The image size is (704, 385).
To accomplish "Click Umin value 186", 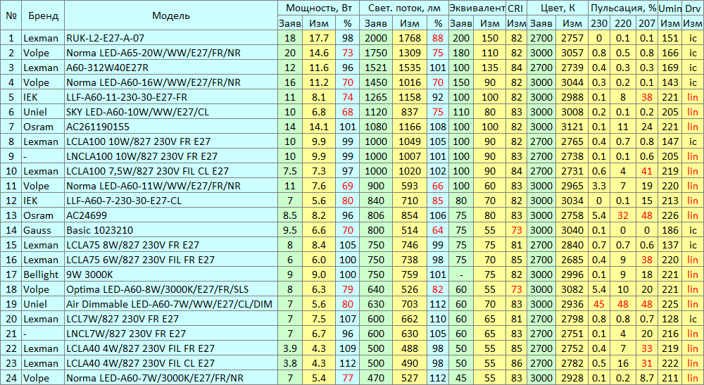I will click(670, 231).
